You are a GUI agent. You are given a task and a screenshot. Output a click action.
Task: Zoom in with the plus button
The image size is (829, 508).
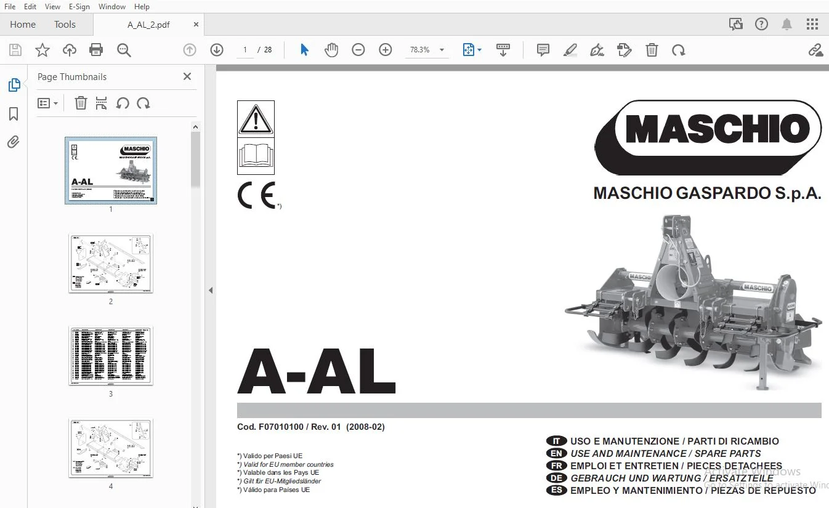(386, 50)
